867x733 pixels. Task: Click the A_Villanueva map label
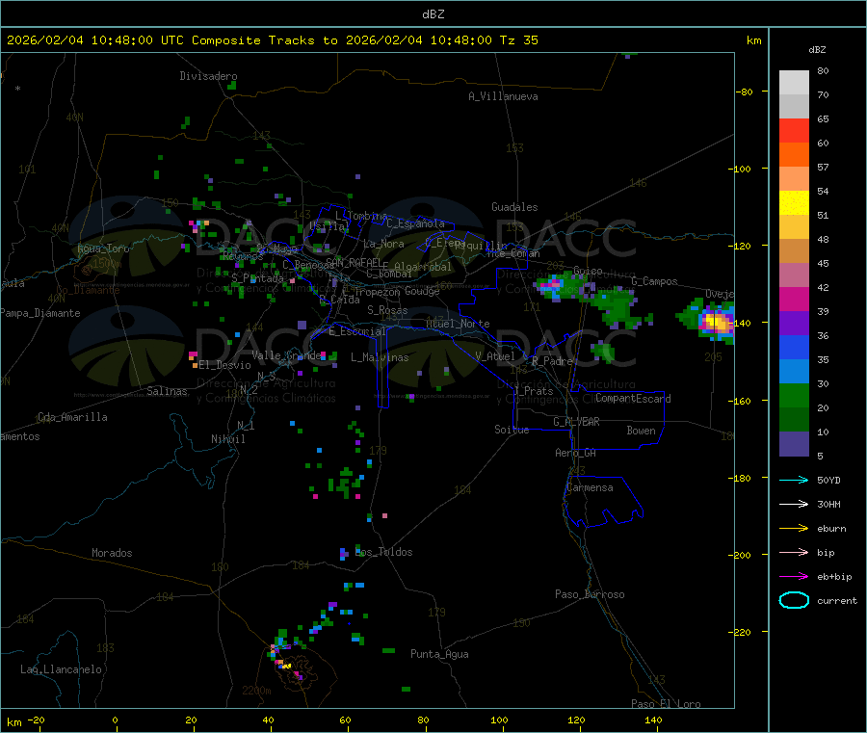pos(503,96)
